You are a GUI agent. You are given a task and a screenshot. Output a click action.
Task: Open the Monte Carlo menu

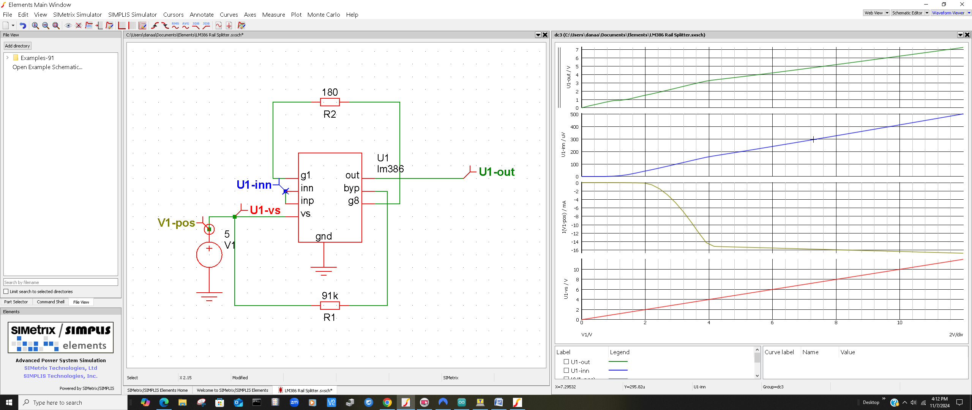pos(323,14)
